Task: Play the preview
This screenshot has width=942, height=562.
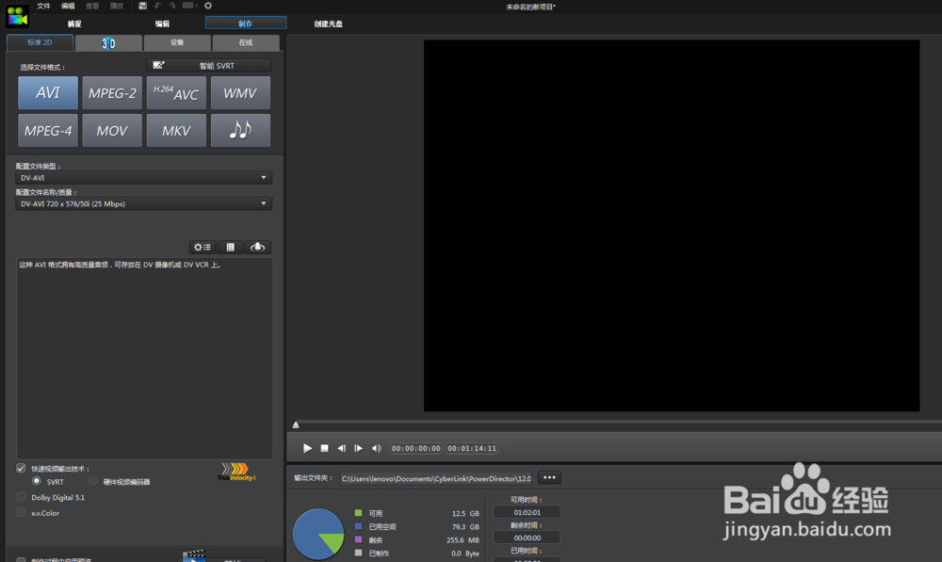Action: coord(307,448)
